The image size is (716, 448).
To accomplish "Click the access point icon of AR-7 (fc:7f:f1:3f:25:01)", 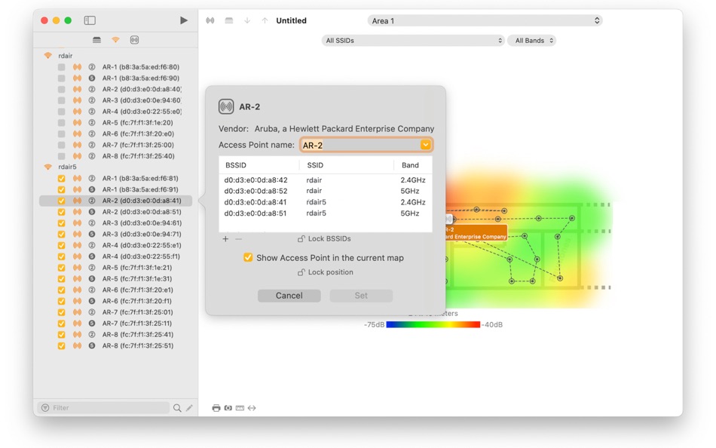I will 77,312.
